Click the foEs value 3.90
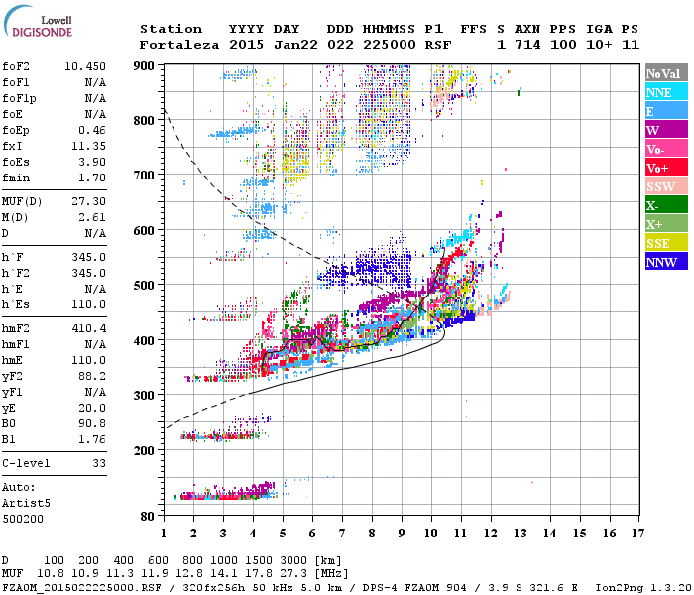 (x=92, y=162)
